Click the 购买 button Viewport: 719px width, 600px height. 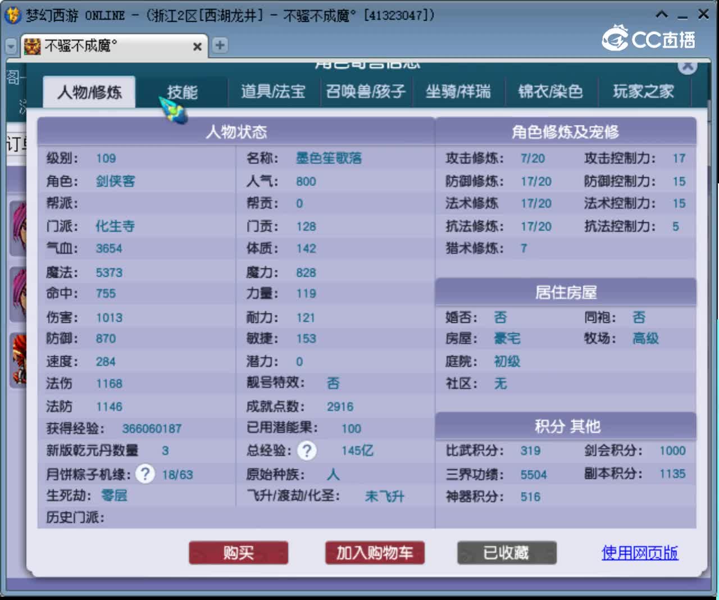[239, 553]
